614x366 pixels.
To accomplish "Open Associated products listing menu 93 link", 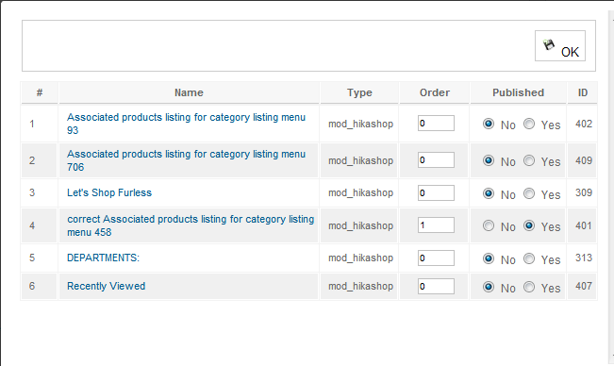I will coord(186,124).
